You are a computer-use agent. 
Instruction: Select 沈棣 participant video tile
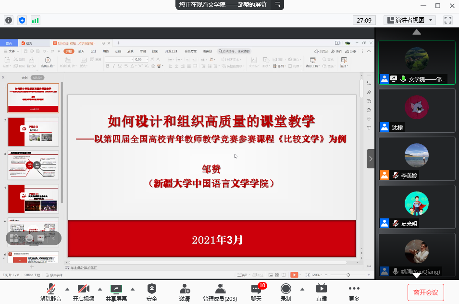pyautogui.click(x=417, y=110)
